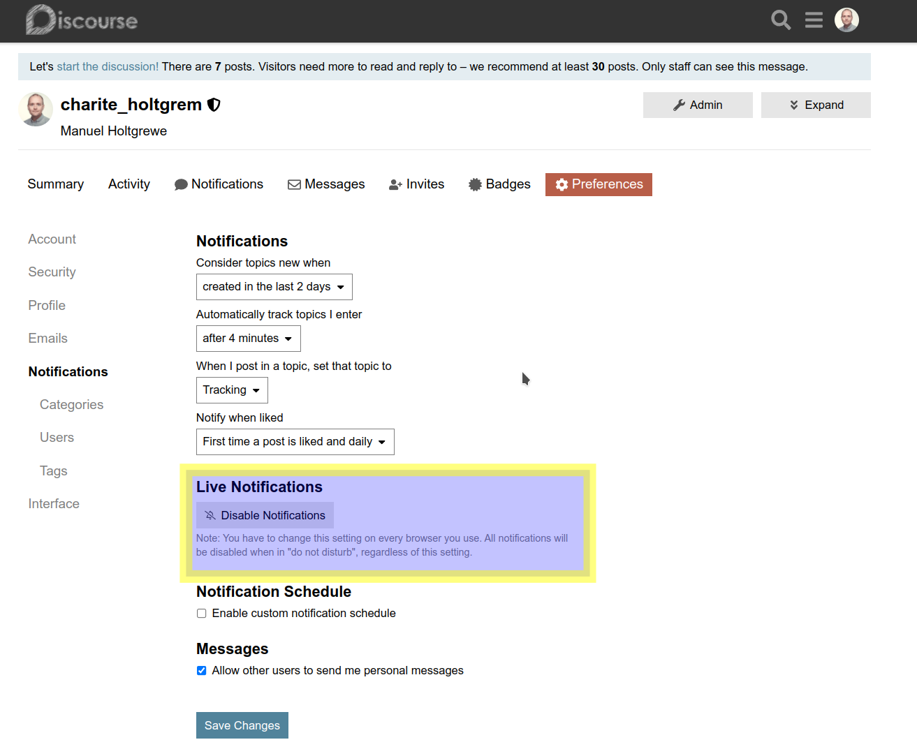The width and height of the screenshot is (917, 756).
Task: Open the hamburger menu icon
Action: tap(814, 20)
